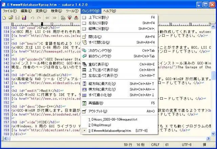The image size is (217, 149).
Task: Click Find Previous eyes-with-up-arrow icon
Action: click(x=76, y=18)
